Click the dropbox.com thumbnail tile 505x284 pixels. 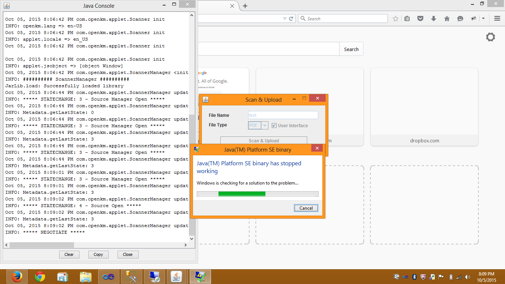tap(424, 106)
